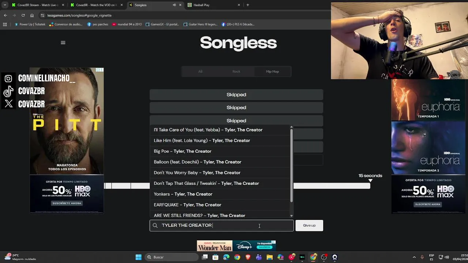Screen dimensions: 468x263
Task: Open The Pitt HBO Max ad
Action: pyautogui.click(x=67, y=140)
